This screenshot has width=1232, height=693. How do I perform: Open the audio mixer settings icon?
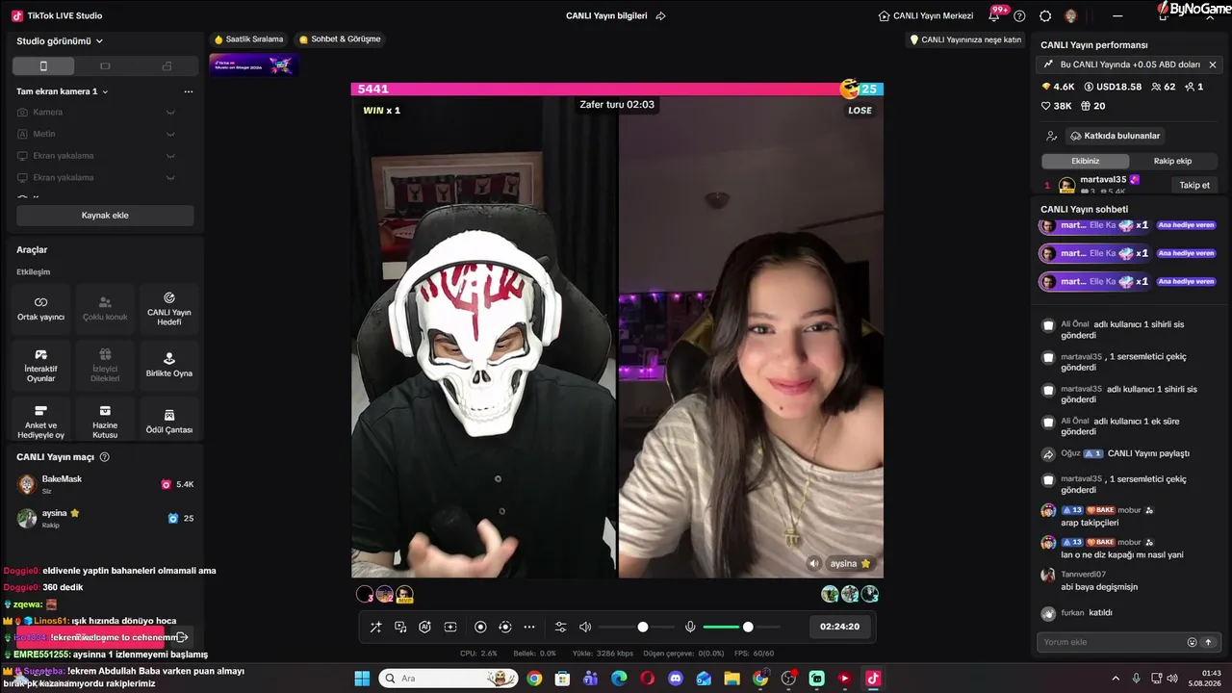point(561,627)
